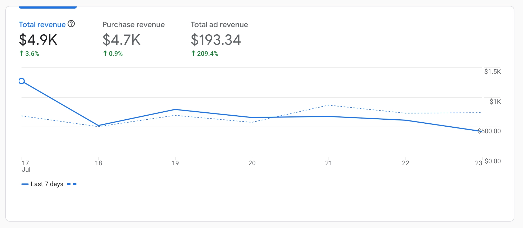
Task: Select the Total revenue metric tab
Action: (x=42, y=25)
